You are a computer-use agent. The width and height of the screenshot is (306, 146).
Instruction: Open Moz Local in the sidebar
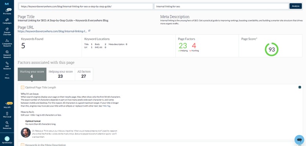7,115
